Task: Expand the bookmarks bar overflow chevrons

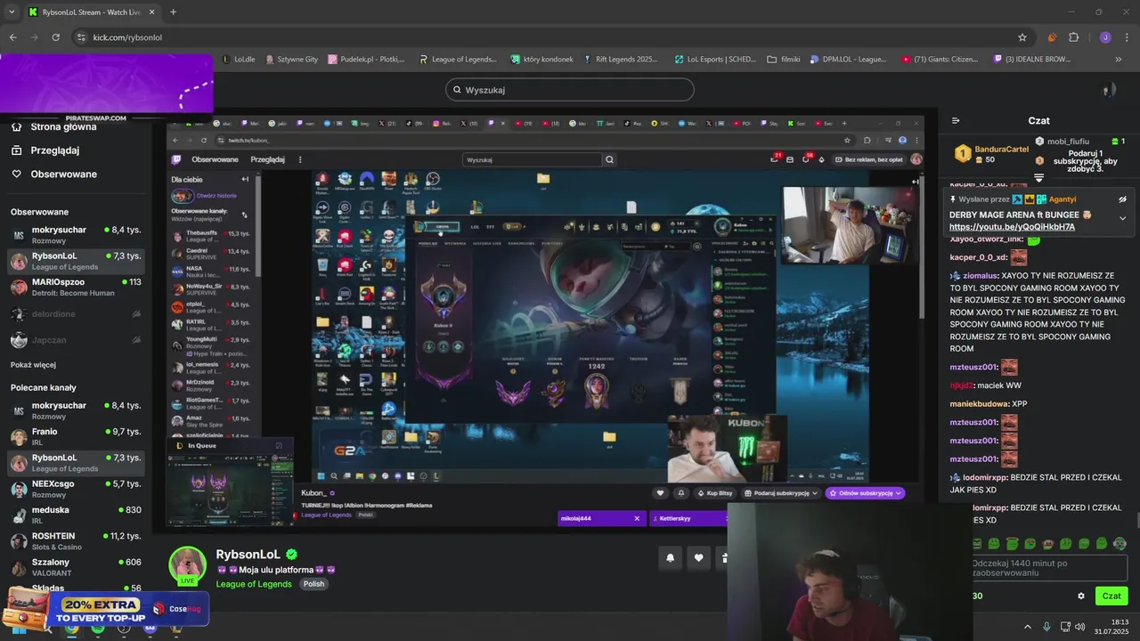Action: (1118, 60)
